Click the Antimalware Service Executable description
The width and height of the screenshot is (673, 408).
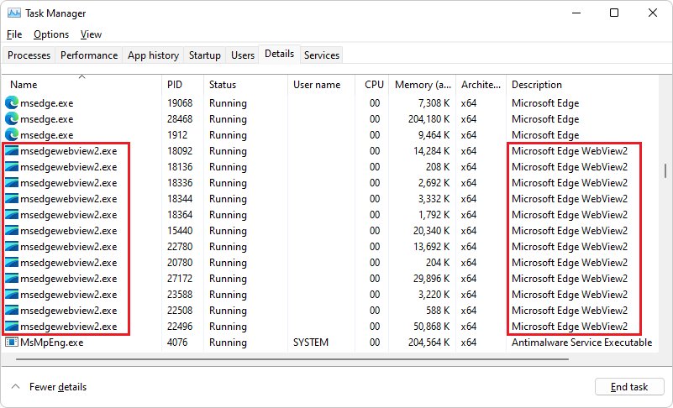581,343
